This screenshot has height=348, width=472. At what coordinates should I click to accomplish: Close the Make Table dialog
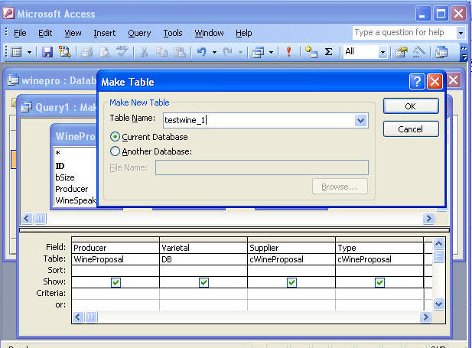[x=435, y=81]
